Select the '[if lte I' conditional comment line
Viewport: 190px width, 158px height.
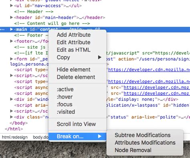click(31, 53)
